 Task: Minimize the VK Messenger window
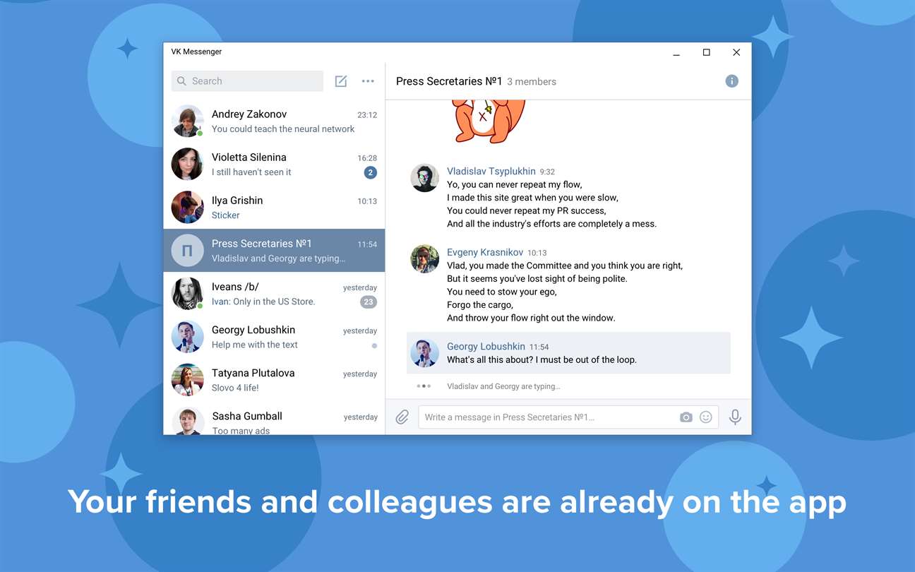pyautogui.click(x=676, y=52)
